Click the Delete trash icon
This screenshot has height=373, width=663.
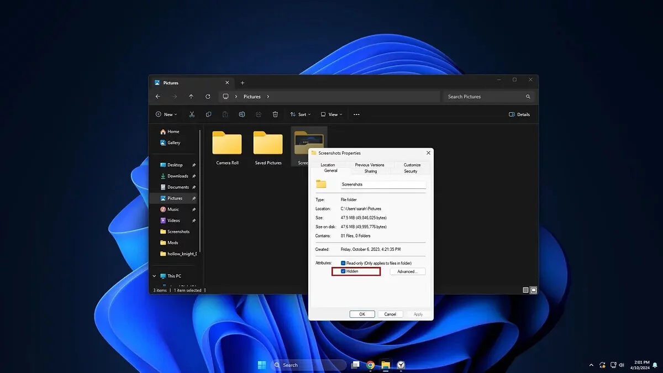pos(275,114)
